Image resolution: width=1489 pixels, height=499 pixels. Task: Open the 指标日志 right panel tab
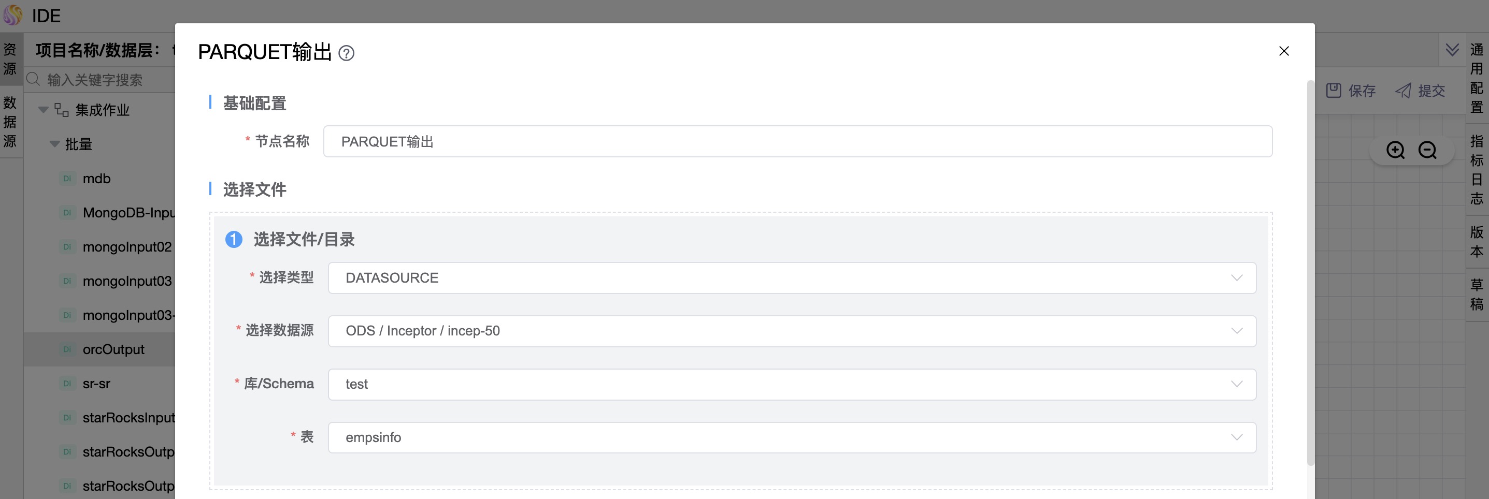click(1476, 170)
